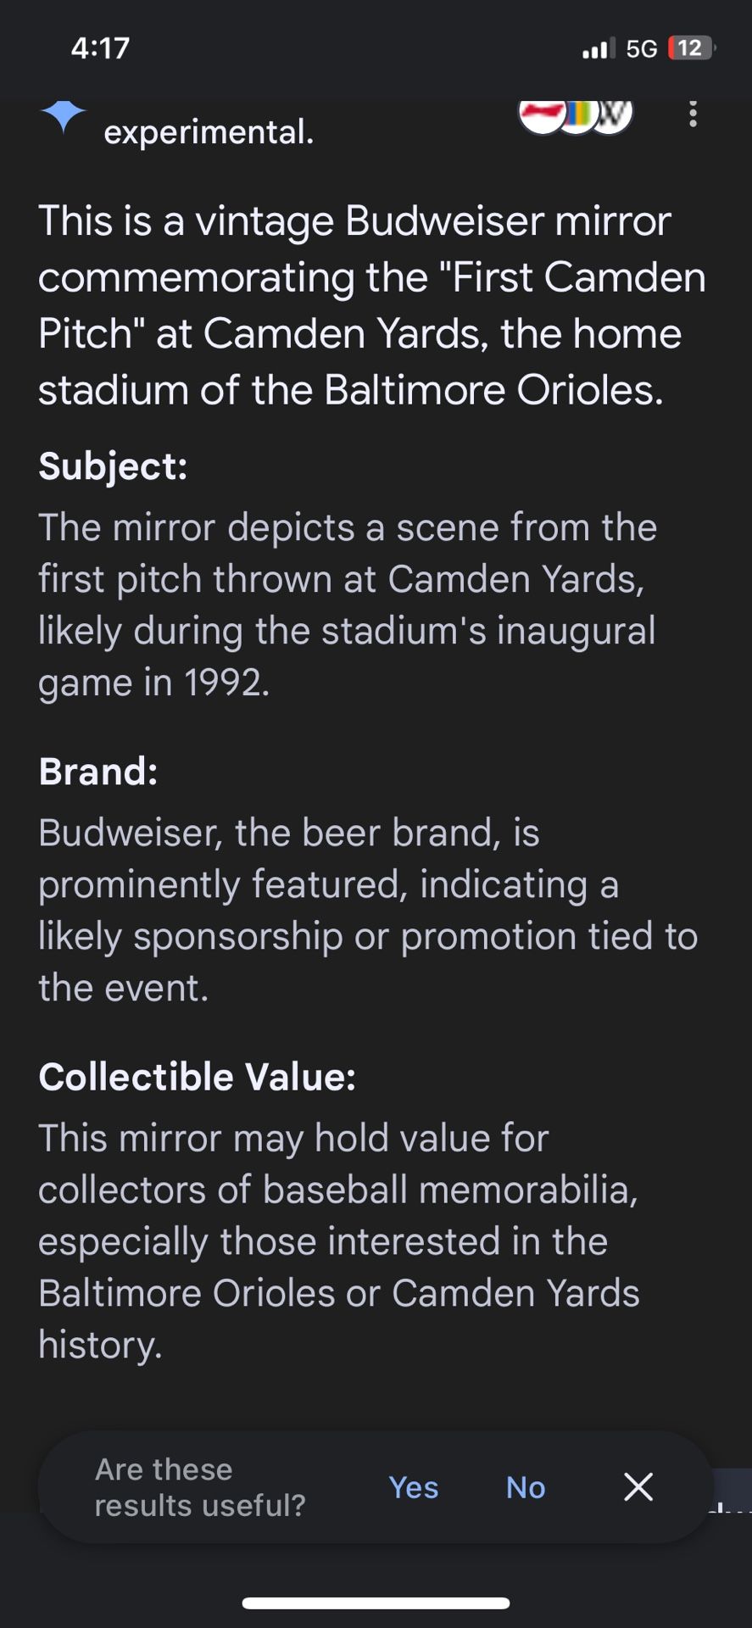Tap the "Are these results useful?" text
752x1628 pixels.
click(x=199, y=1487)
